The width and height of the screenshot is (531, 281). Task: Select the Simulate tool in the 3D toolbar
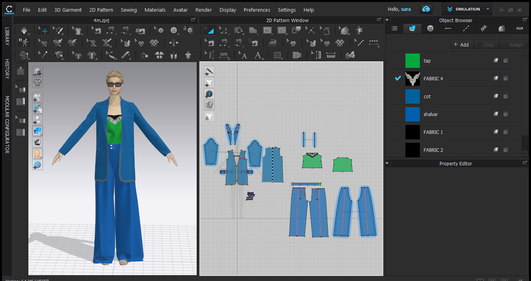(x=24, y=30)
